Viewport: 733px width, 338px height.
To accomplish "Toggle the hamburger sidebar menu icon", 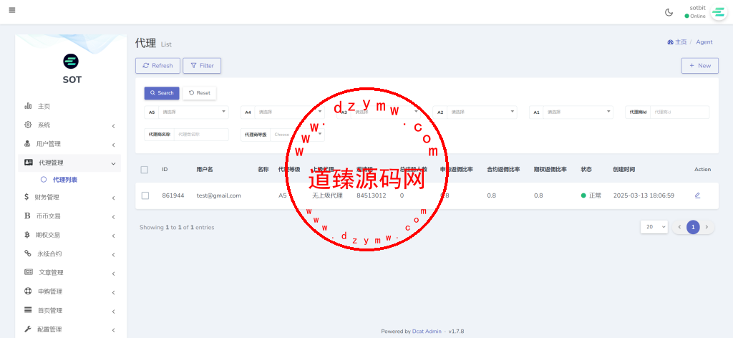I will [x=12, y=10].
